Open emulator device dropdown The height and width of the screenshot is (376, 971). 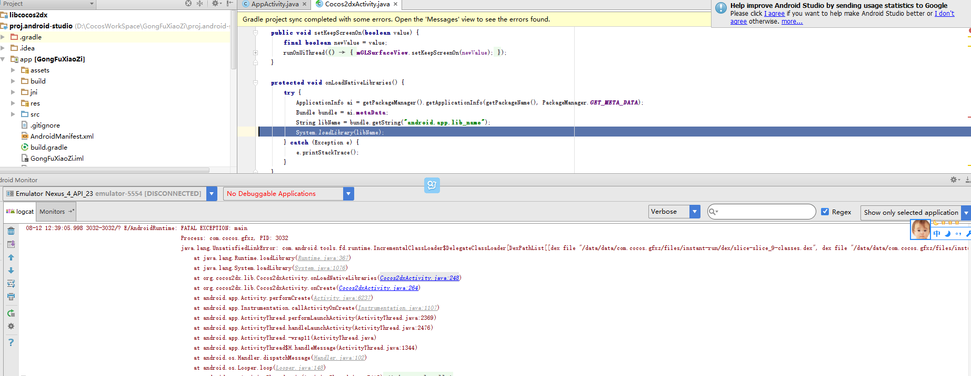point(212,194)
